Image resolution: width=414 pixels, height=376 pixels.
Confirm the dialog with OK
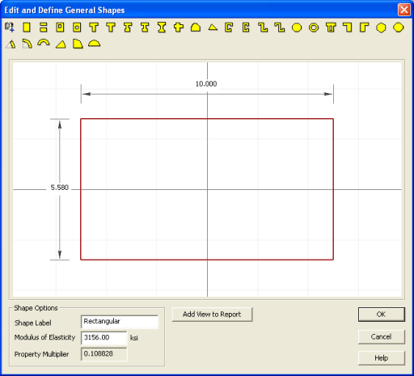click(382, 315)
